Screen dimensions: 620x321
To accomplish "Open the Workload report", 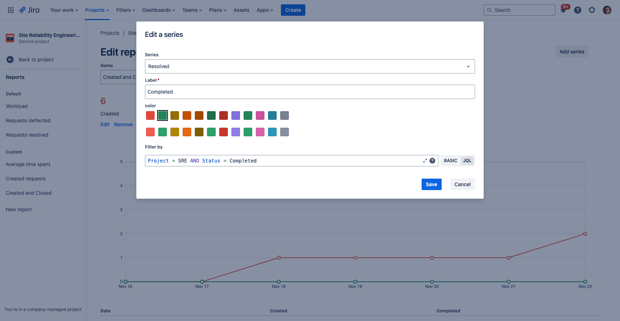I will click(x=17, y=106).
